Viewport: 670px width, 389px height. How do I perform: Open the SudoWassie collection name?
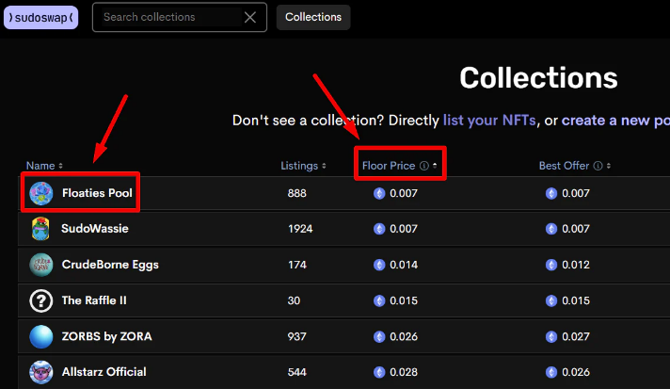click(94, 229)
